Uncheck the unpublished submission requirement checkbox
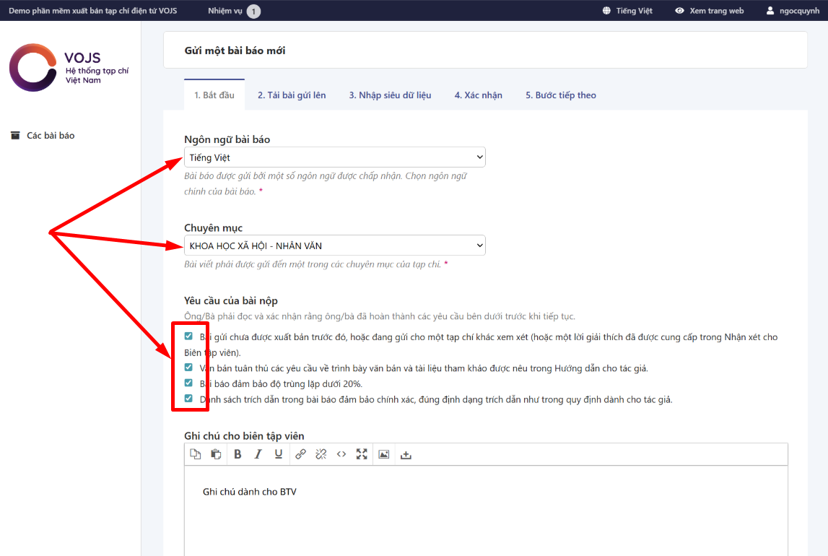This screenshot has width=828, height=556. pyautogui.click(x=188, y=336)
